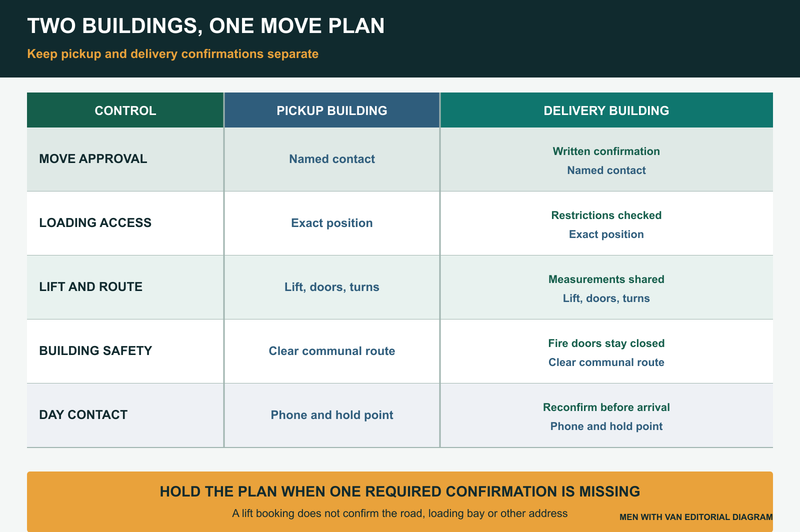Click the 'TWO BUILDINGS, ONE MOVE PLAN' title

[x=206, y=26]
